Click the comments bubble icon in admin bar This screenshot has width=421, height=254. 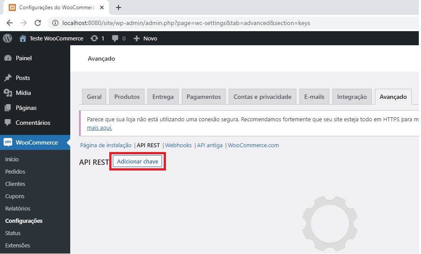coord(115,38)
